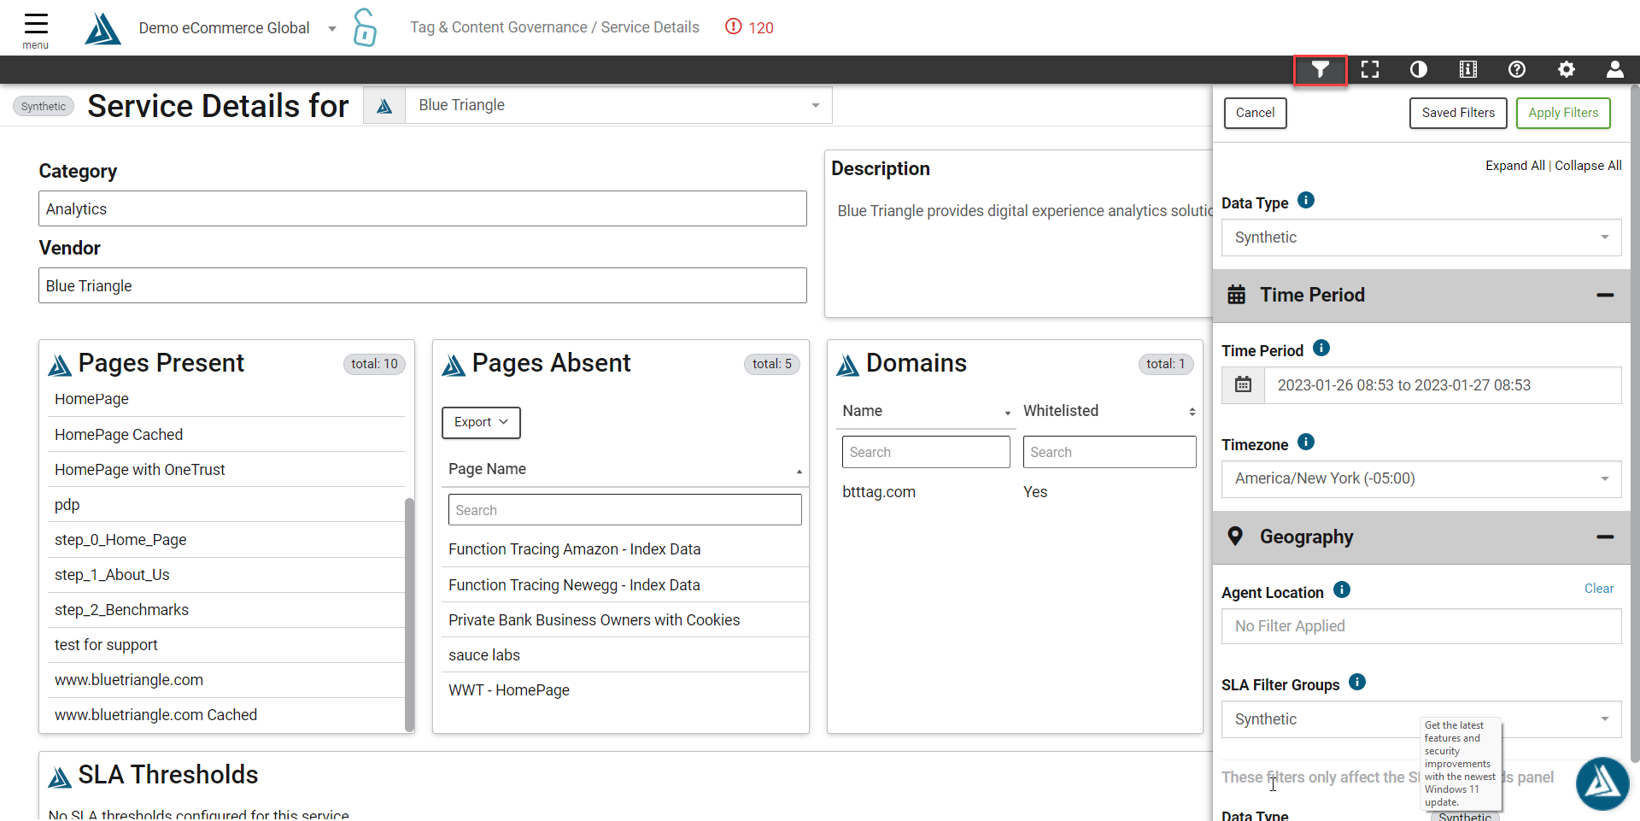This screenshot has width=1640, height=821.
Task: Open the SLA Filter Groups Synthetic dropdown
Action: (x=1421, y=719)
